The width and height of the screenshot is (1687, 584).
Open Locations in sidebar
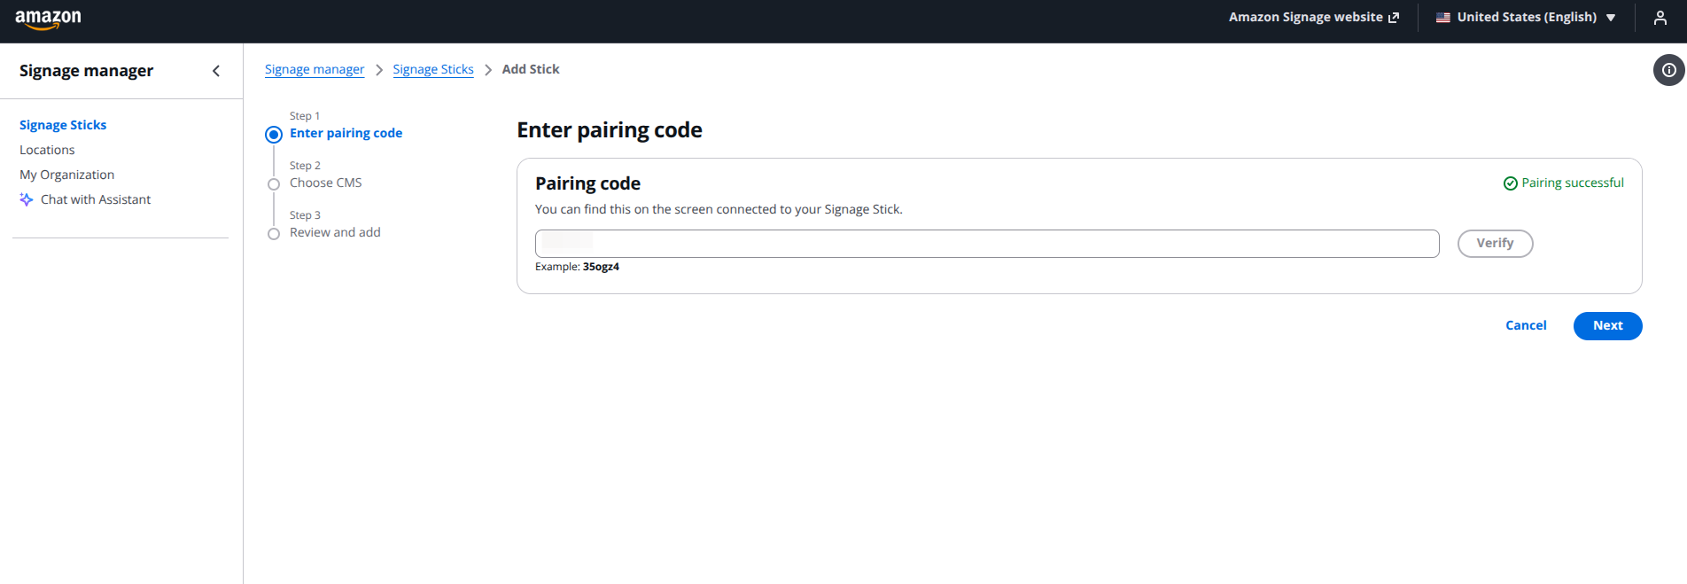point(47,150)
